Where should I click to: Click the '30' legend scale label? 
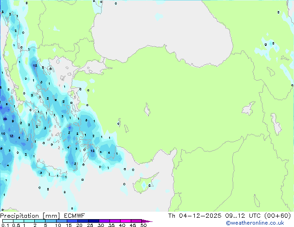click(x=101, y=225)
